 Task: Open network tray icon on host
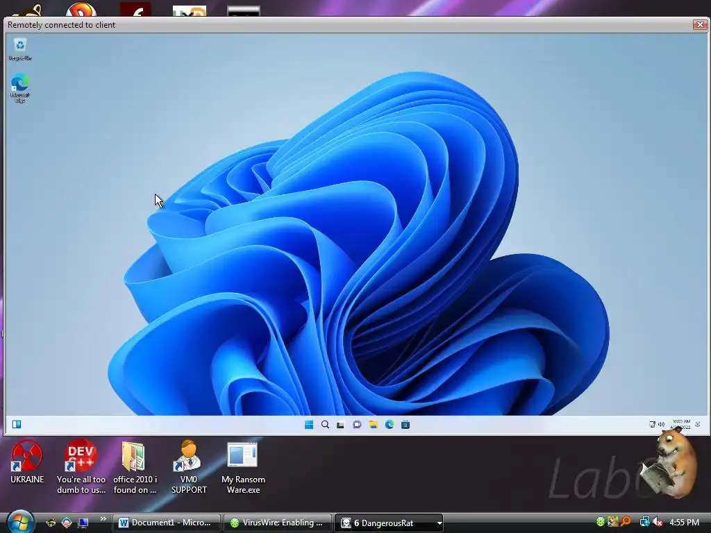[x=644, y=522]
